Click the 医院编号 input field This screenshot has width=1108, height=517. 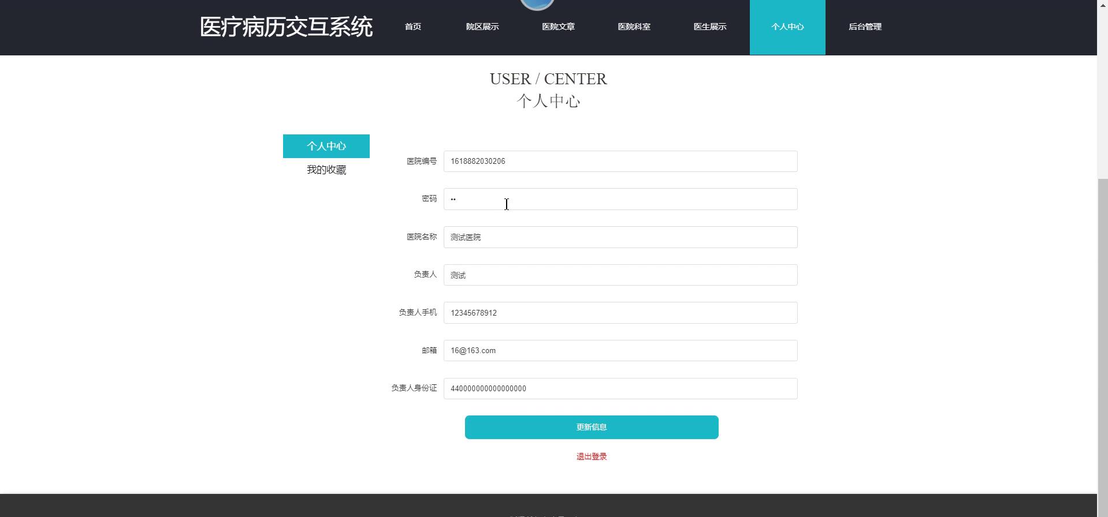[620, 162]
